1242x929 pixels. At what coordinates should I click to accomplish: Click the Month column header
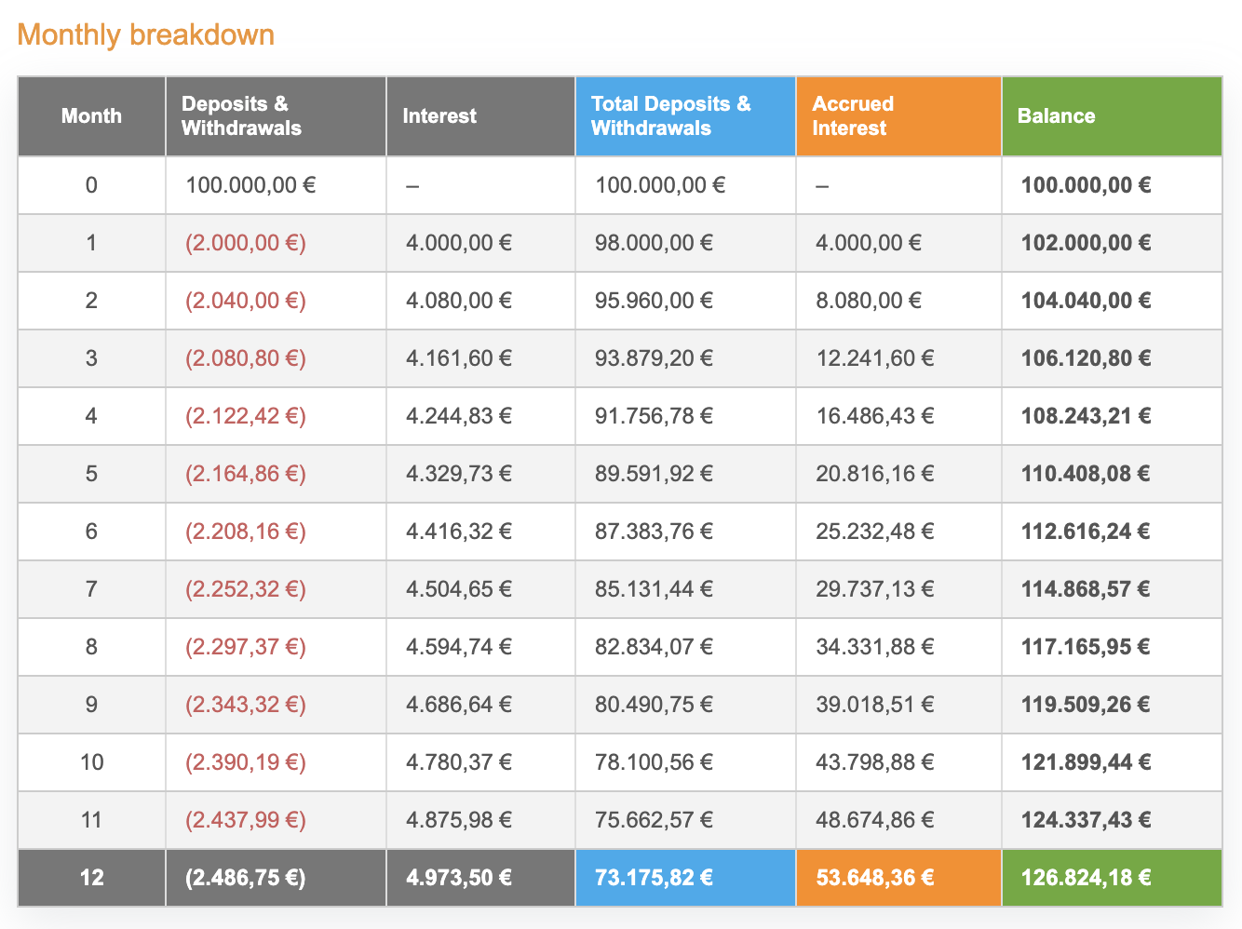pos(91,116)
